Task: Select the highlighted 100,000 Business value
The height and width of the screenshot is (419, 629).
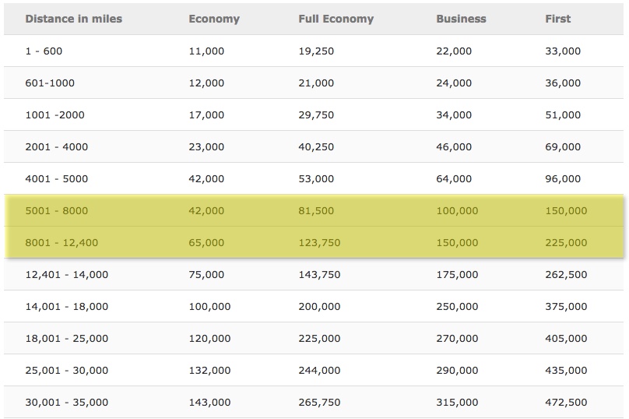Action: tap(457, 211)
